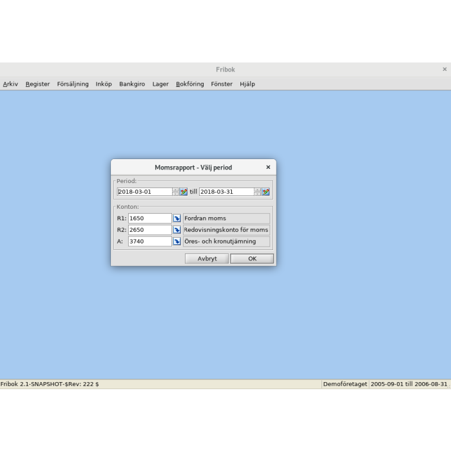Image resolution: width=451 pixels, height=451 pixels.
Task: Click account lookup icon for R1
Action: pyautogui.click(x=177, y=218)
